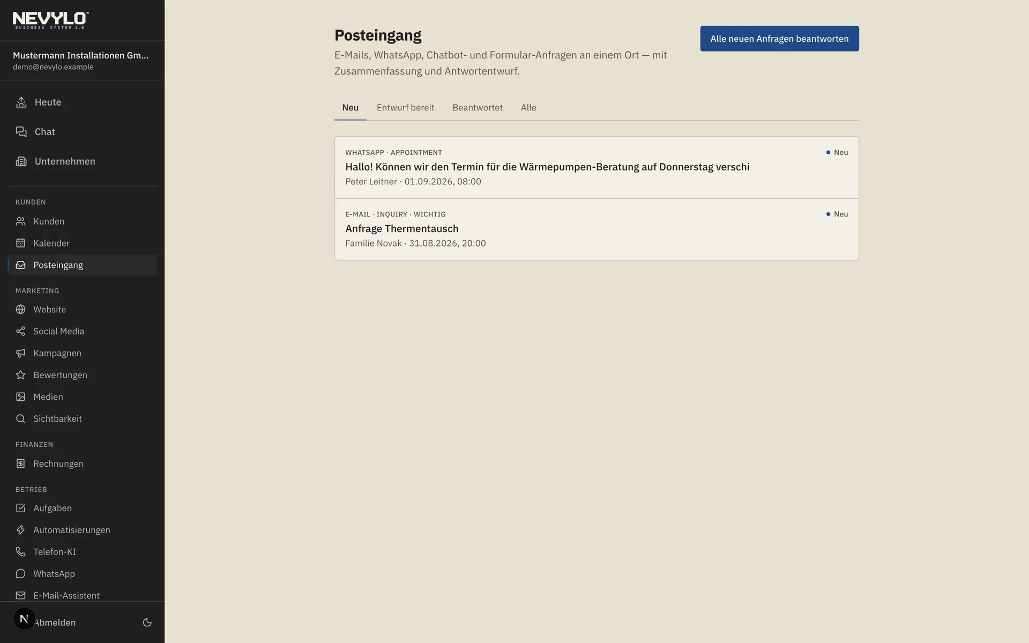1029x643 pixels.
Task: Click the Telefon-KI phone icon
Action: coord(20,552)
